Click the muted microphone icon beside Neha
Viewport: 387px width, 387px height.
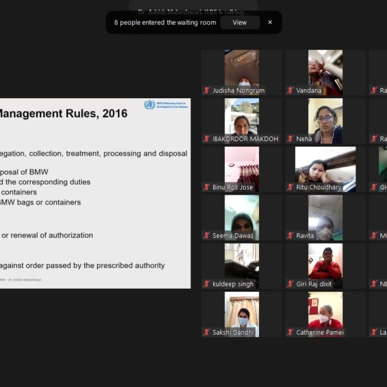[x=291, y=139]
